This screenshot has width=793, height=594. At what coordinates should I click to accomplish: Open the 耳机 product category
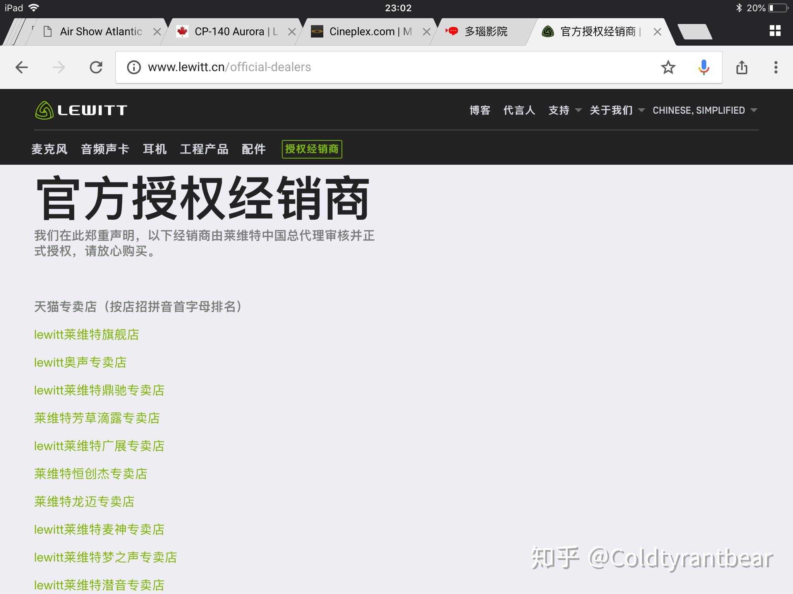(x=154, y=149)
